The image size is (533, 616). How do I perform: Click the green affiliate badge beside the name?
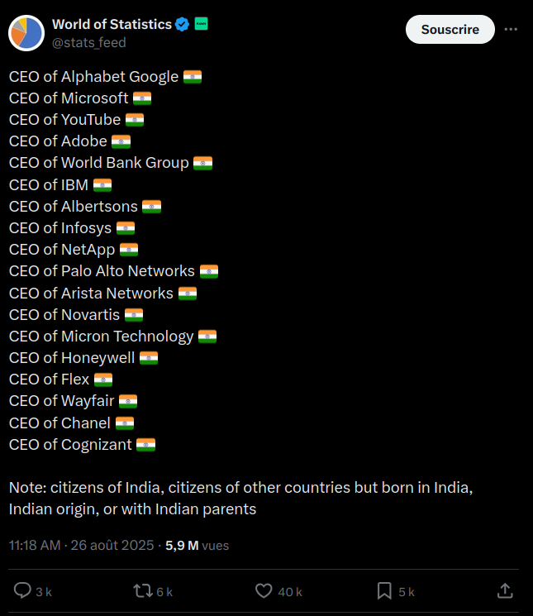(x=201, y=24)
